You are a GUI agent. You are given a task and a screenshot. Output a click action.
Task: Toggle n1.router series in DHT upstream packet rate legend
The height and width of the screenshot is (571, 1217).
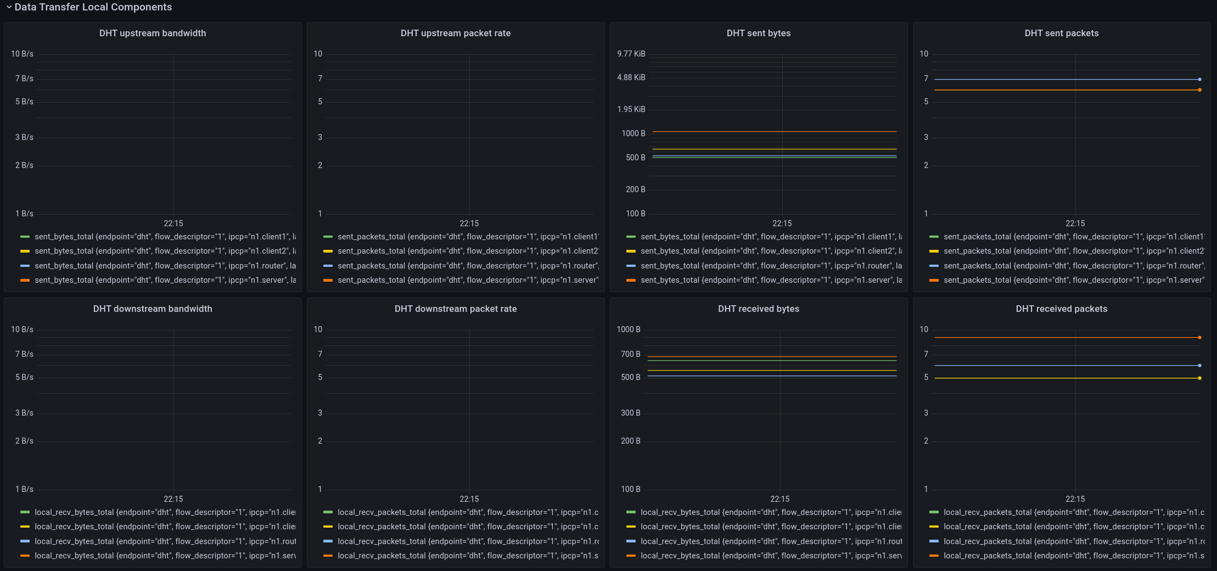click(x=468, y=266)
